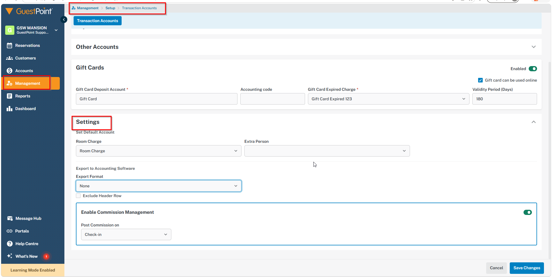Image resolution: width=552 pixels, height=277 pixels.
Task: Click the Save Changes button
Action: [x=526, y=268]
